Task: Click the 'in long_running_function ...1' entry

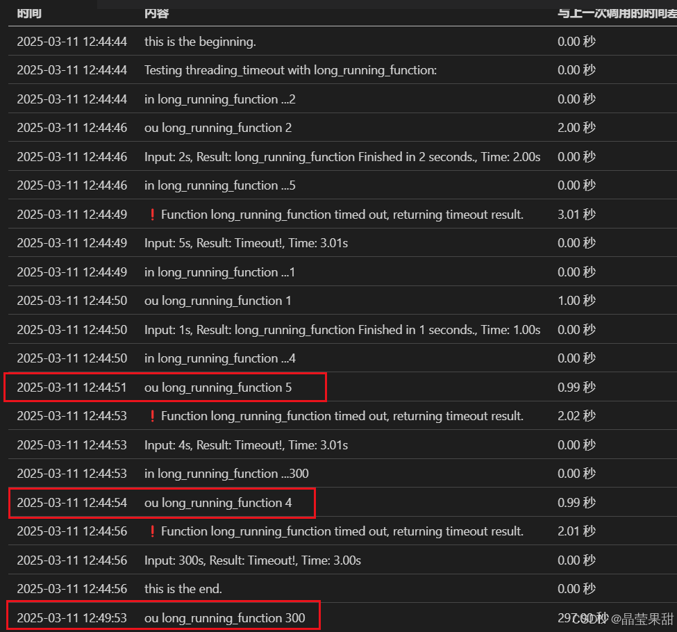Action: (x=219, y=272)
